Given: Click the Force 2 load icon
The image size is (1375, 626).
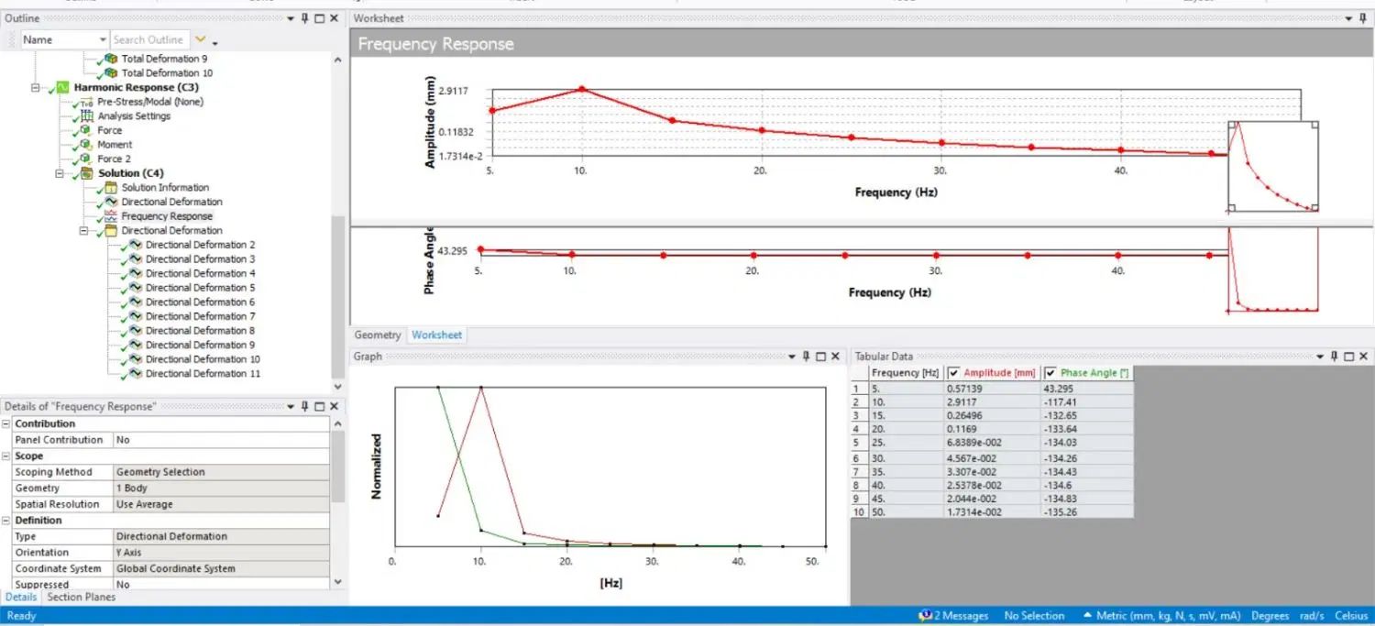Looking at the screenshot, I should [87, 159].
